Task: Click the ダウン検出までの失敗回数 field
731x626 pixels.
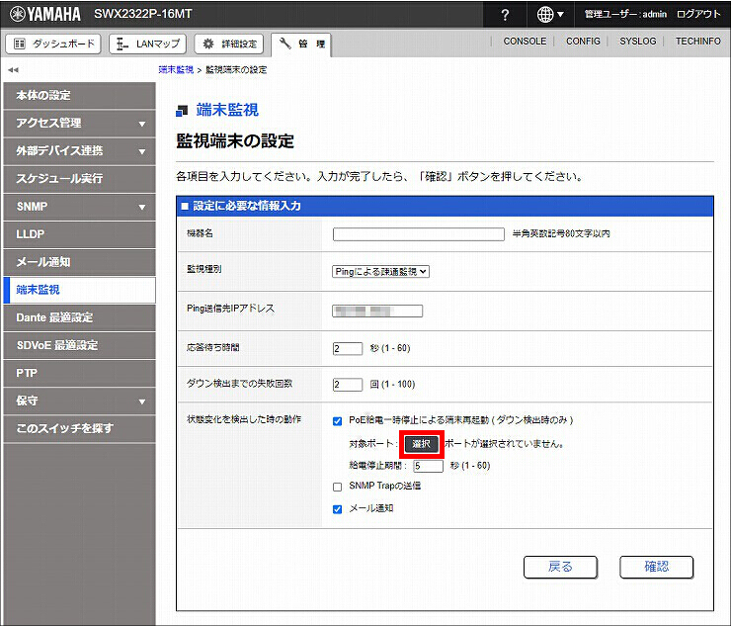Action: [x=348, y=384]
